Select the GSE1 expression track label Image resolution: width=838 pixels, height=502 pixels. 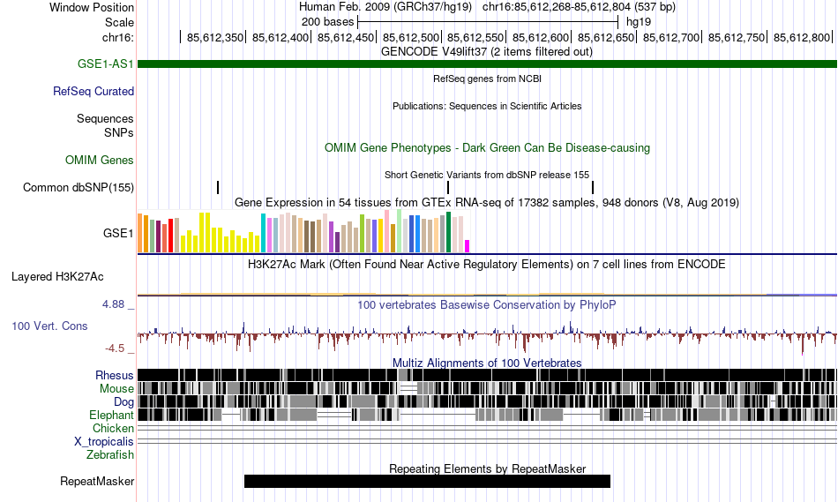pyautogui.click(x=118, y=233)
